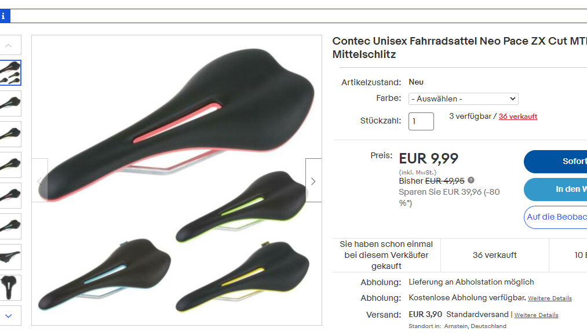The width and height of the screenshot is (587, 335).
Task: Select the second saddle thumbnail
Action: pos(10,103)
